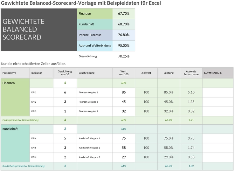Select the Perspektive column header
Screen dimensions: 234x171
[x=15, y=73]
